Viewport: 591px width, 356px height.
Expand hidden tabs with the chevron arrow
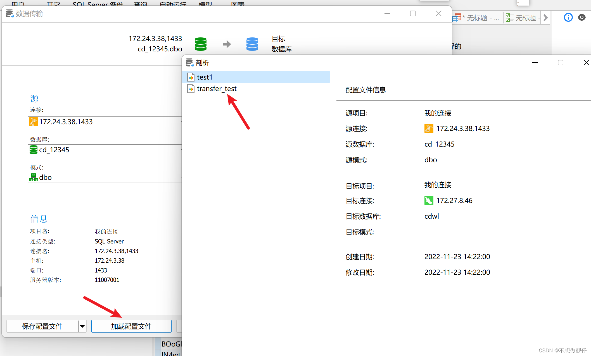[546, 18]
